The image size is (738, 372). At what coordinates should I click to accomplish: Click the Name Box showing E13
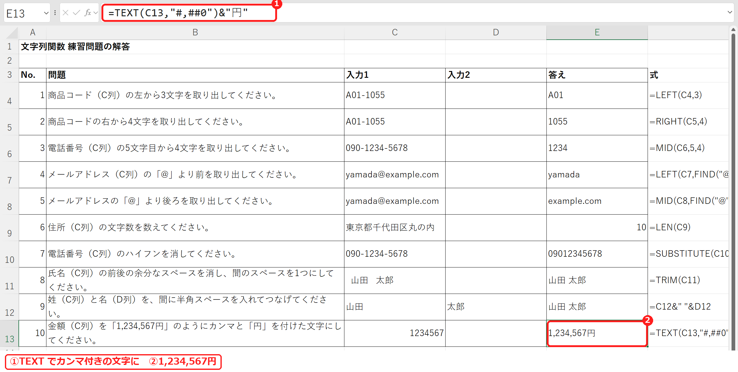tap(23, 13)
